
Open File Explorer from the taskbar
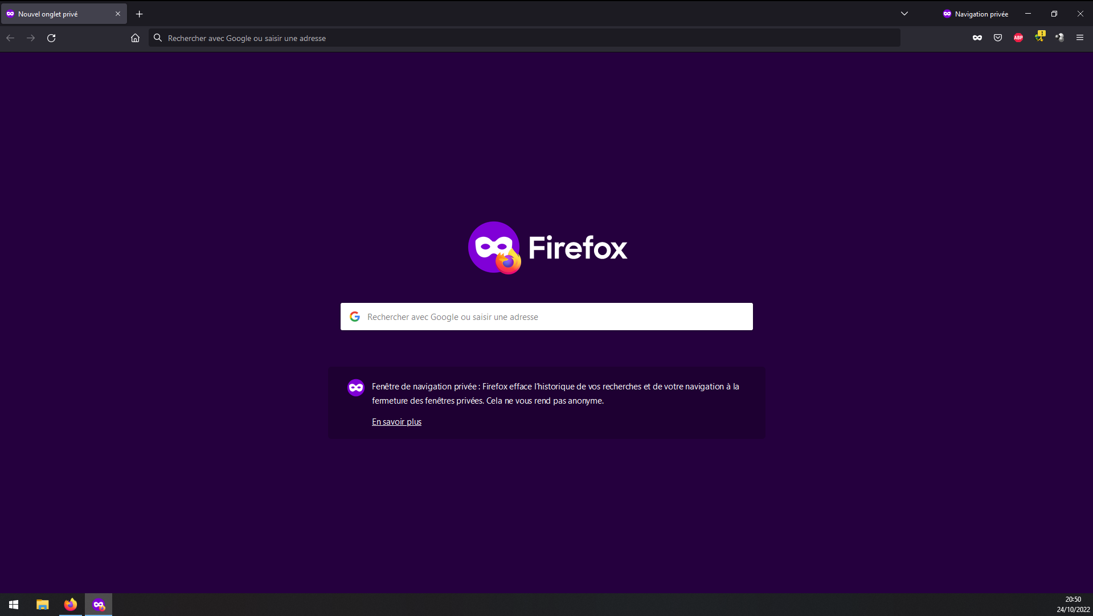pyautogui.click(x=43, y=605)
